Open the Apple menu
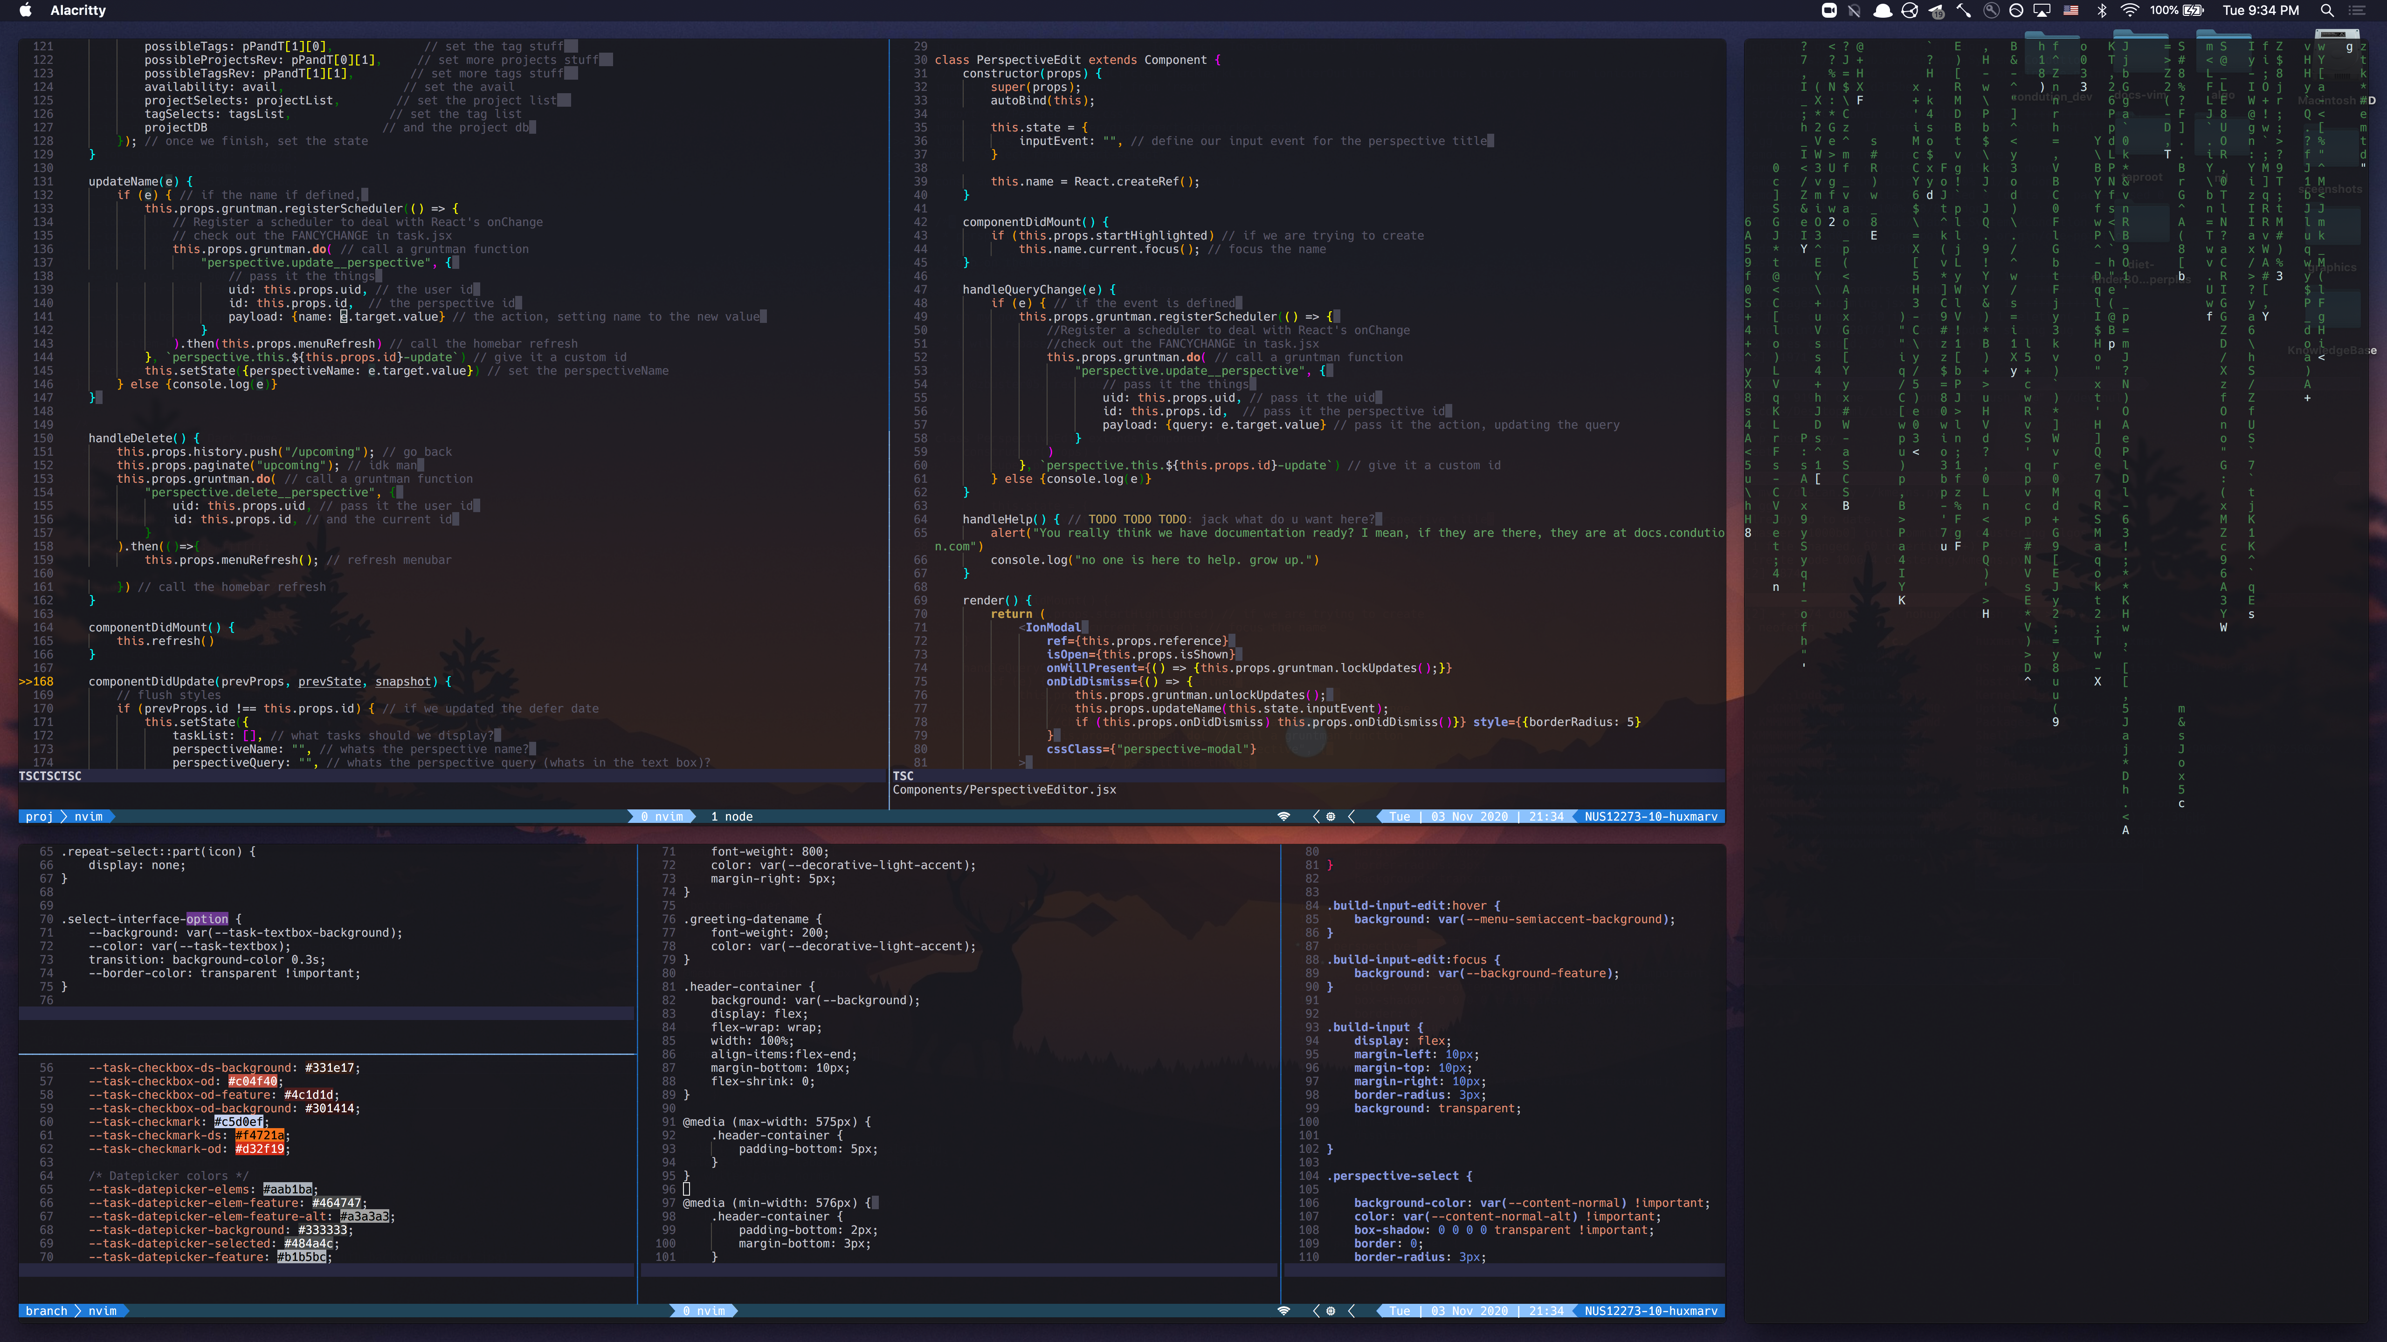Screen dimensions: 2387x1342 click(x=26, y=10)
